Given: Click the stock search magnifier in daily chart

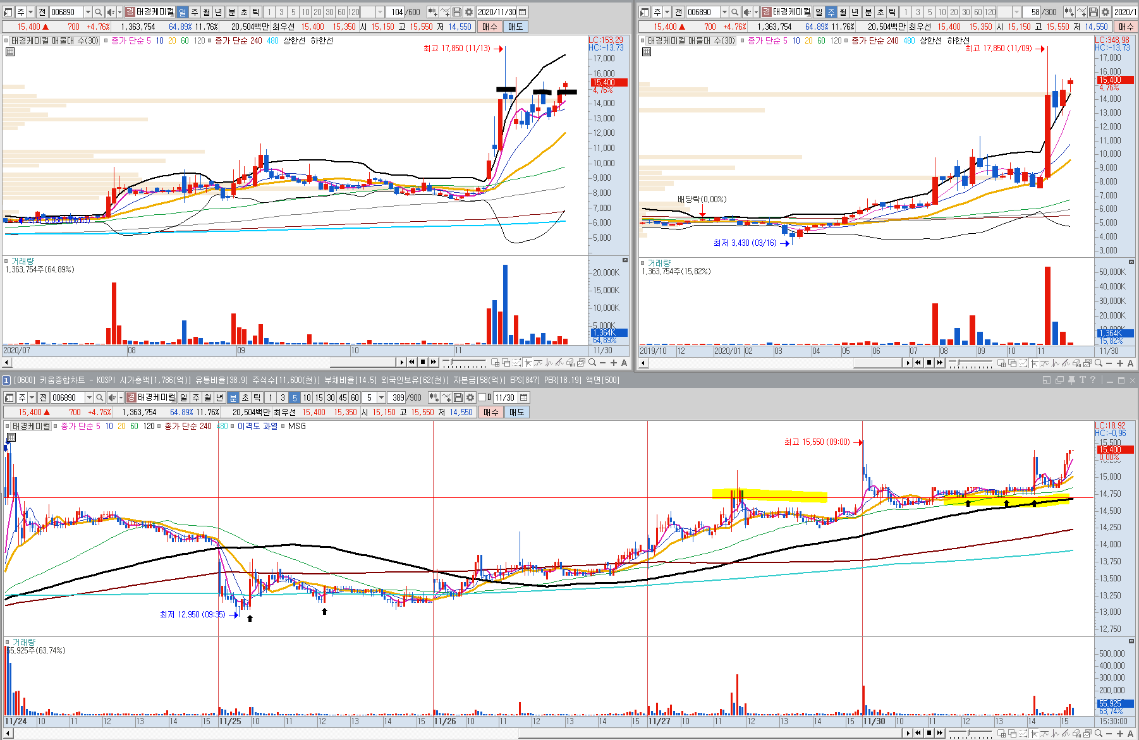Looking at the screenshot, I should click(x=99, y=12).
